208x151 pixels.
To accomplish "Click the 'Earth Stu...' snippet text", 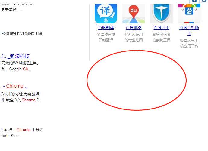I will [11, 136].
